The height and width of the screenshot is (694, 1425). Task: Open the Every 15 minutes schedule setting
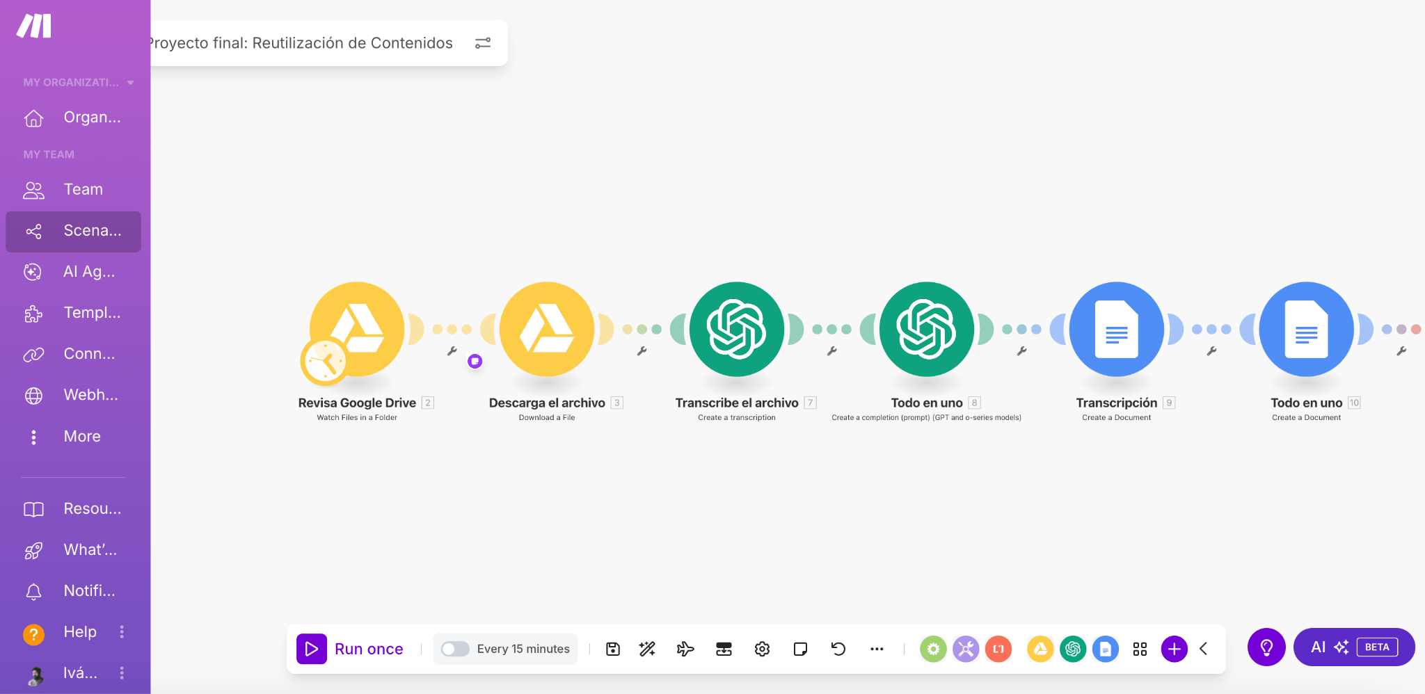click(523, 649)
